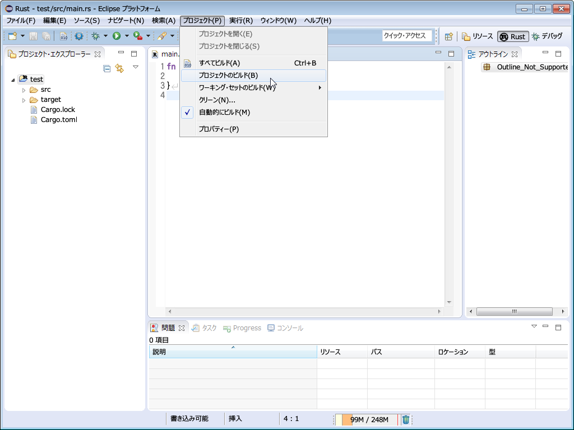Switch to the コンソール tab
The width and height of the screenshot is (574, 430).
285,328
